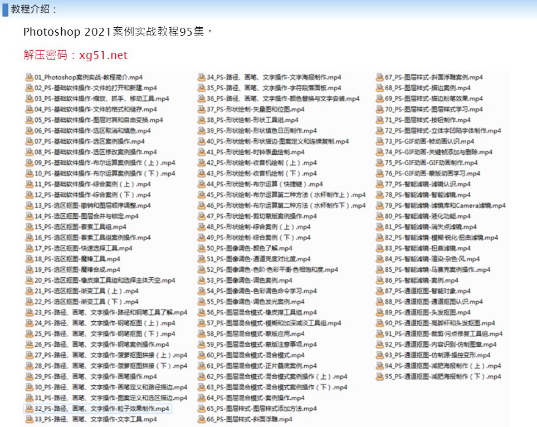Click the file icon for 34_PS 文字海报制作.mp4

[x=202, y=77]
